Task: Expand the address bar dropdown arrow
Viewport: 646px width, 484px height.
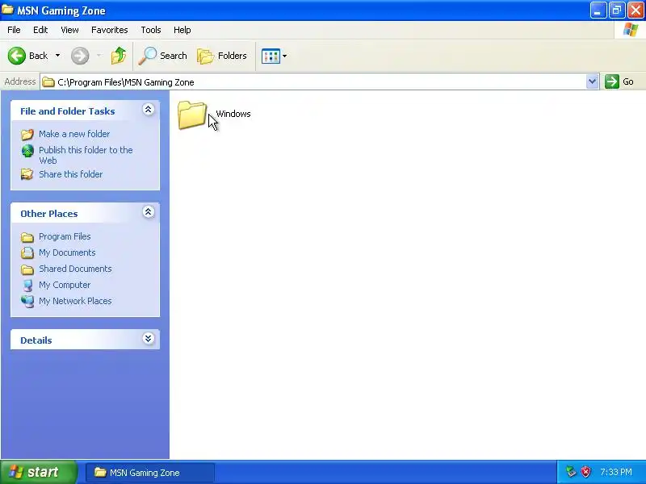Action: point(593,81)
